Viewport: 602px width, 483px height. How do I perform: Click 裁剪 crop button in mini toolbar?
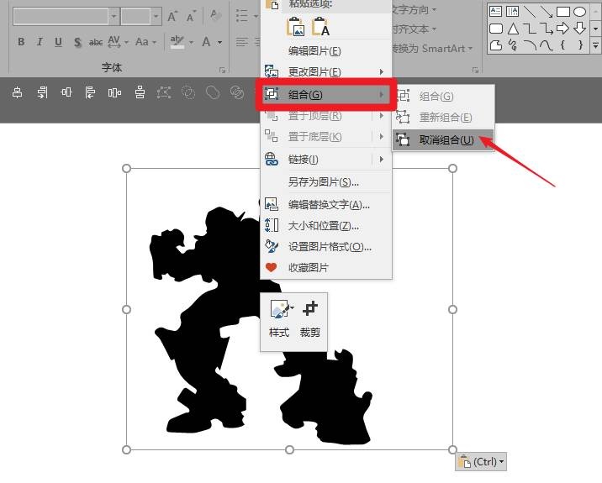tap(310, 319)
